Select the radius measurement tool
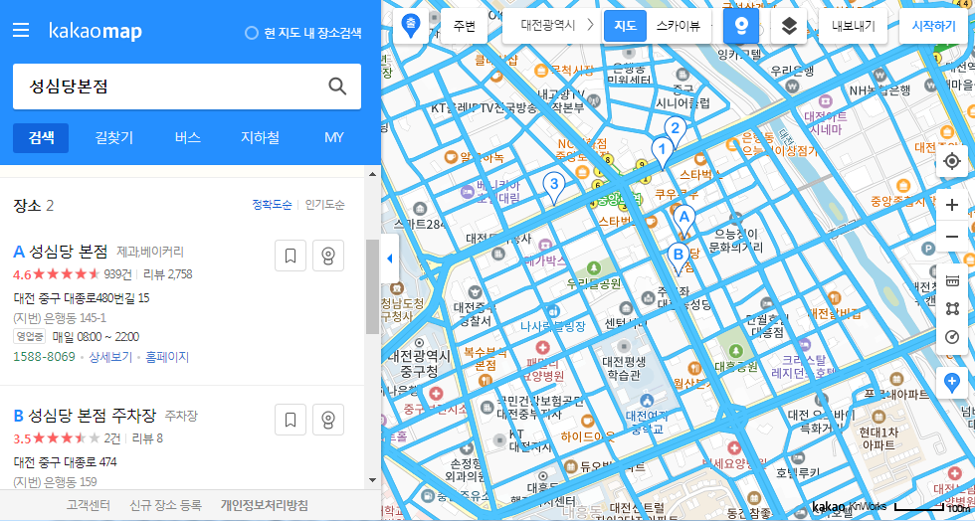 tap(952, 337)
